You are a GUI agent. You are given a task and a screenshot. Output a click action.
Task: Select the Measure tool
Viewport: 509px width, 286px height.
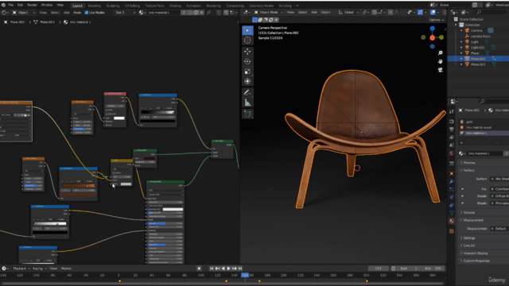[x=247, y=102]
